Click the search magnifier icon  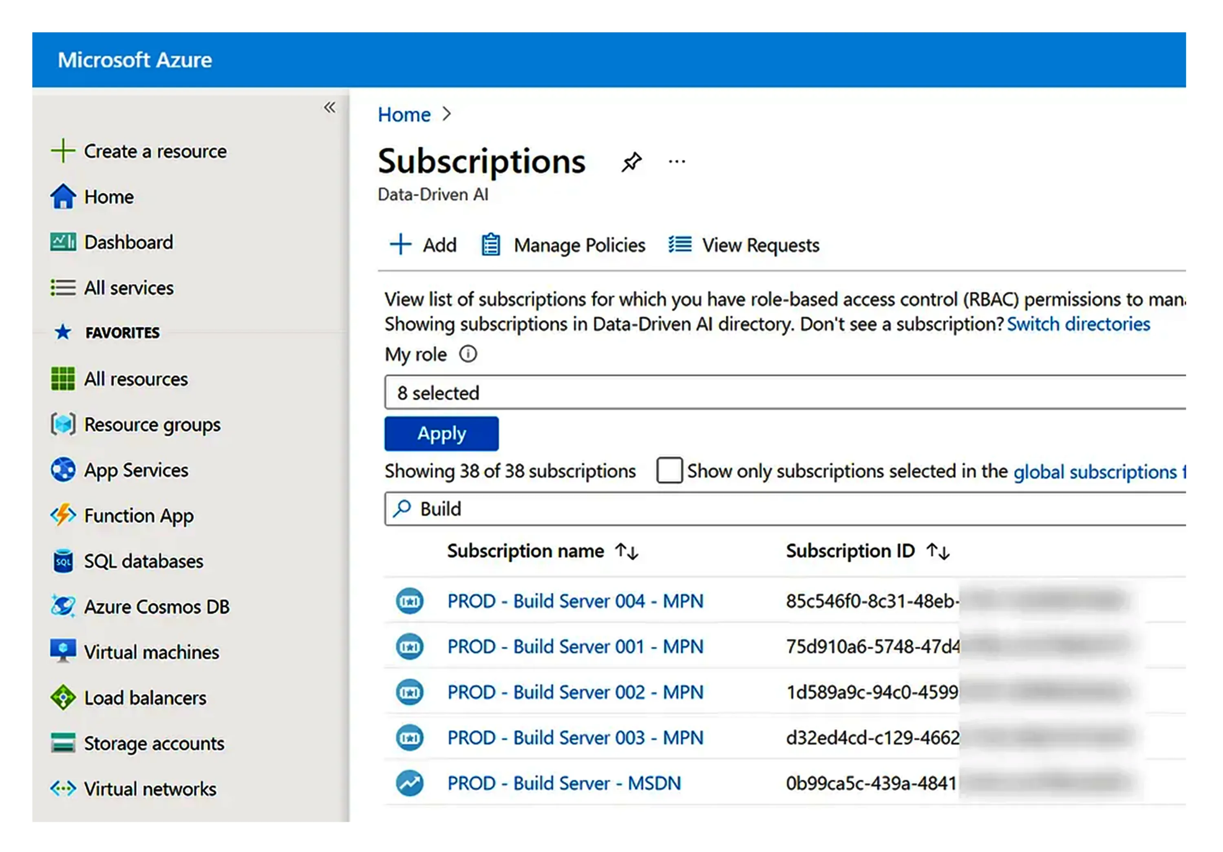pyautogui.click(x=402, y=508)
